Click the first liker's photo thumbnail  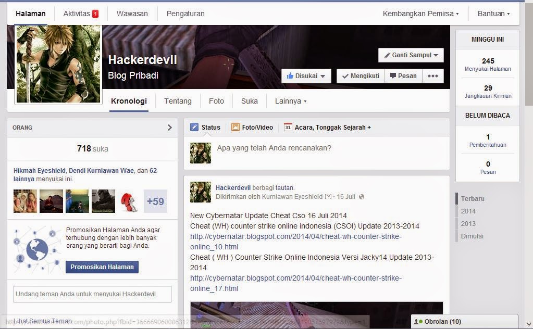click(25, 201)
